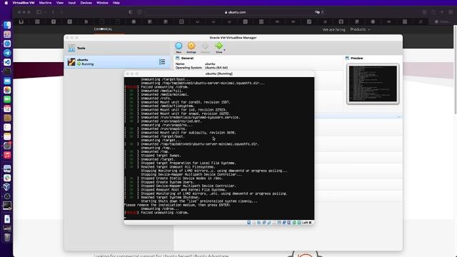This screenshot has height=257, width=457.
Task: Open Terminal from the Dock
Action: pyautogui.click(x=7, y=71)
